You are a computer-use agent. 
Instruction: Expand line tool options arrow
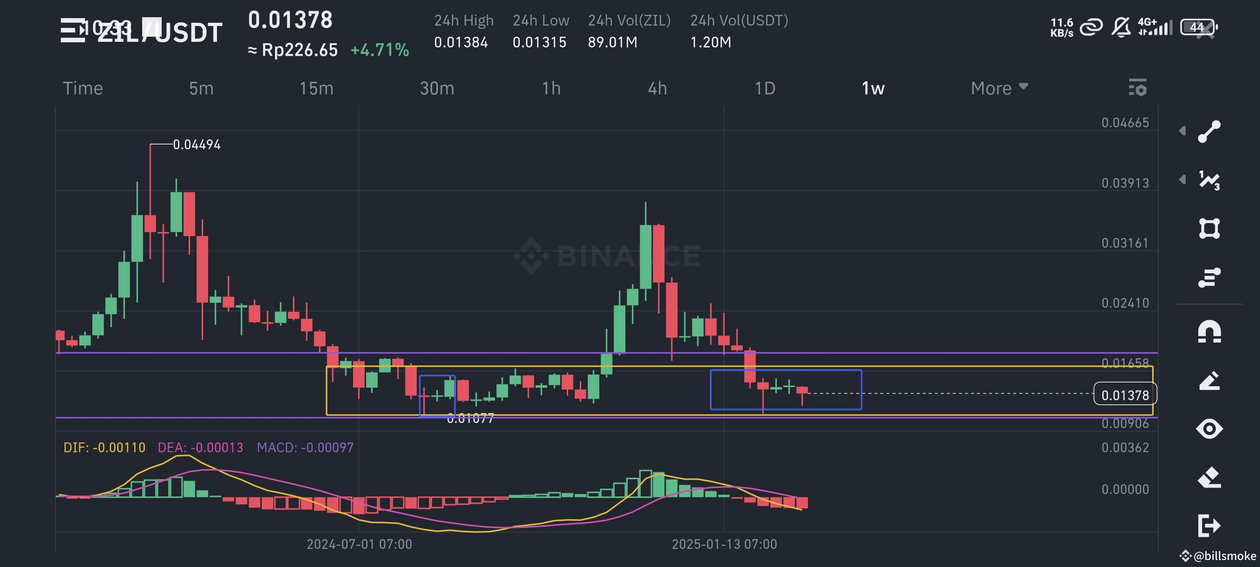[1182, 131]
